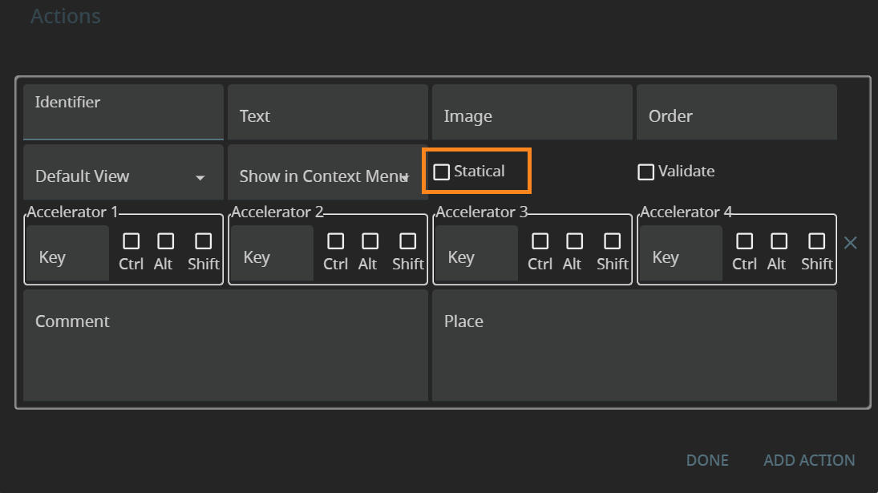Screen dimensions: 878x493
Task: Check Alt in Accelerator 2
Action: coord(370,241)
